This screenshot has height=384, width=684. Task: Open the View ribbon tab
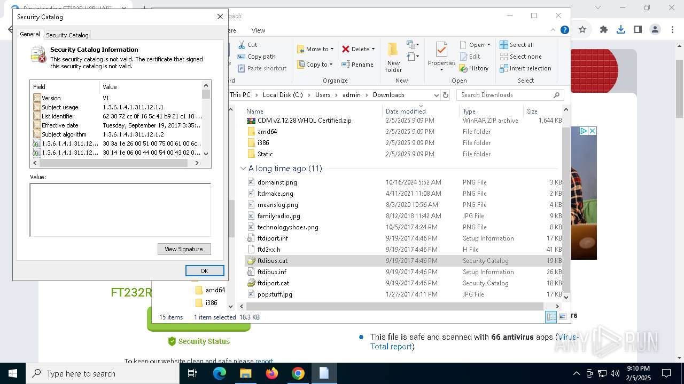258,30
